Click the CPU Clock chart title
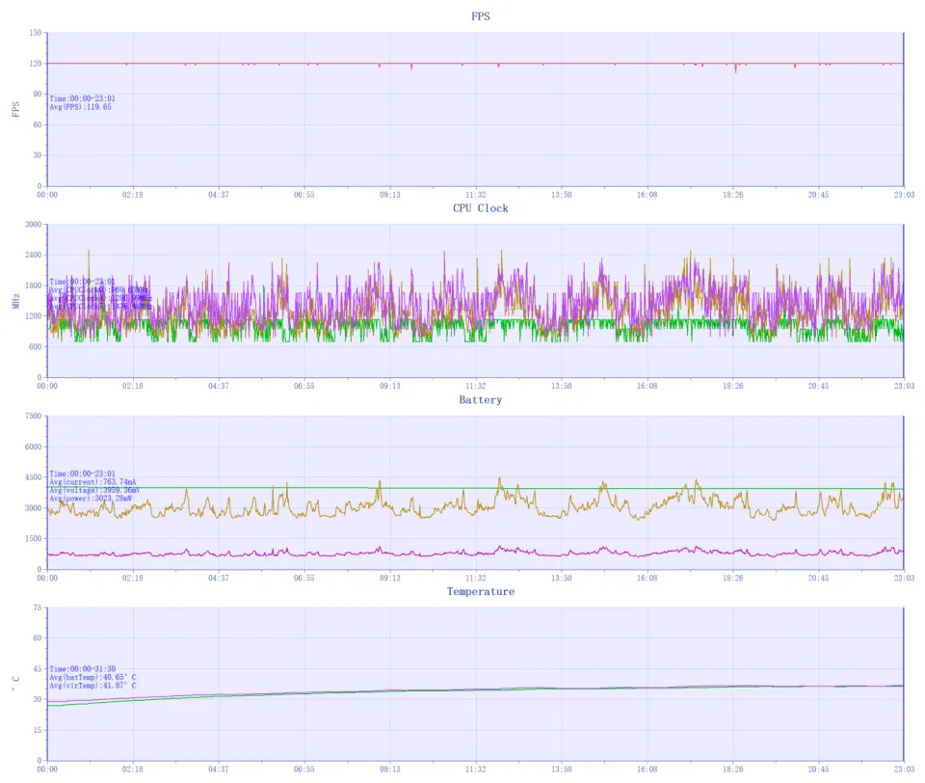Viewport: 925px width, 783px height. click(x=480, y=208)
